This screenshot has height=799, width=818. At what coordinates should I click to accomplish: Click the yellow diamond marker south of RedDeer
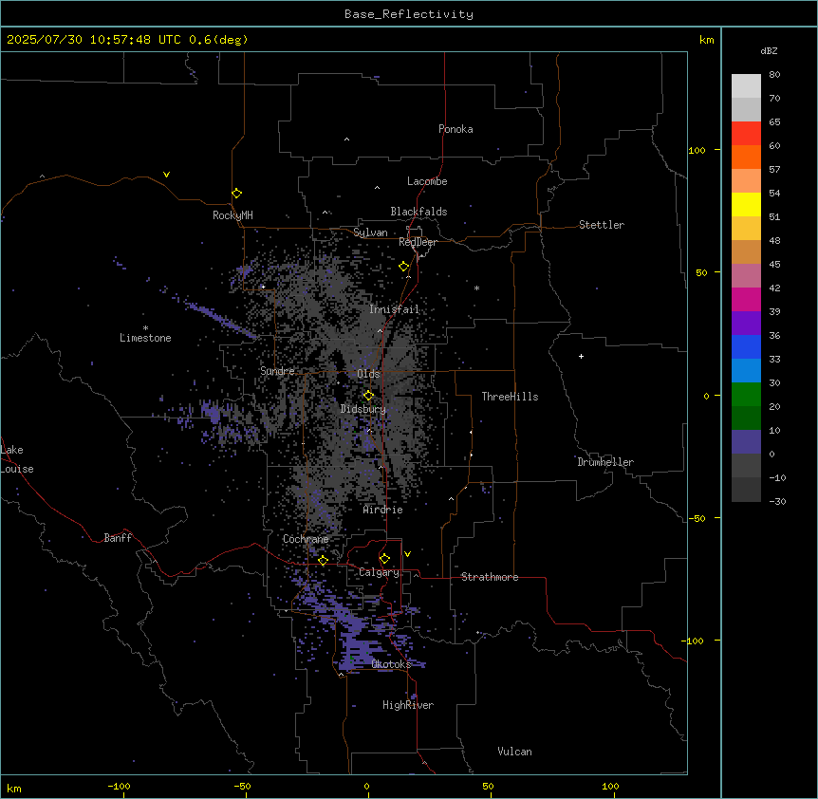pos(404,267)
